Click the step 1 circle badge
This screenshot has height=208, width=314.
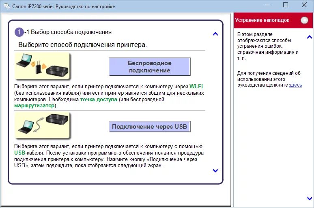point(19,32)
